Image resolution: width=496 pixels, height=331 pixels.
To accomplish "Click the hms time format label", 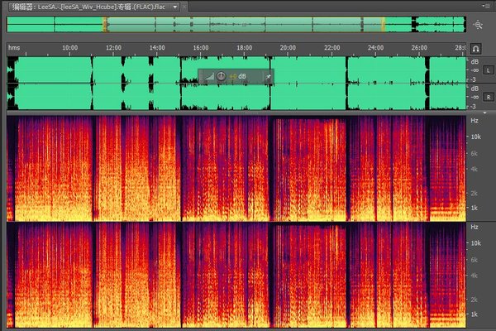I will pyautogui.click(x=14, y=48).
